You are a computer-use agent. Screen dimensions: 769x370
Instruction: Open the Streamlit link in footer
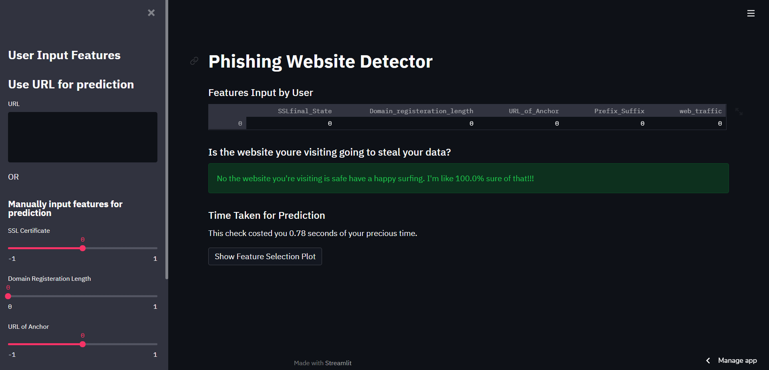pos(338,363)
